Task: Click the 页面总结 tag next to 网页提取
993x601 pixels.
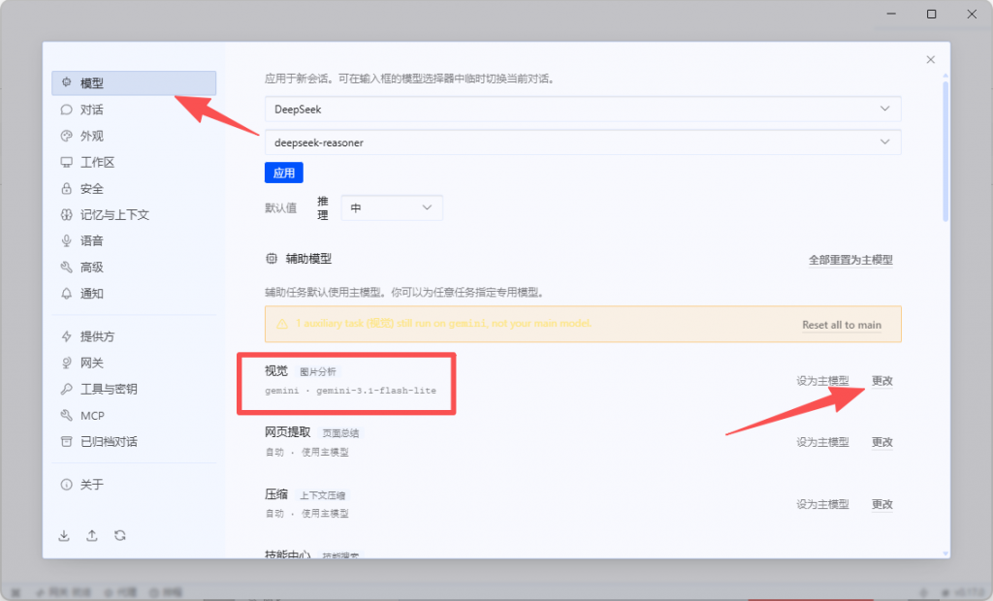Action: 340,433
